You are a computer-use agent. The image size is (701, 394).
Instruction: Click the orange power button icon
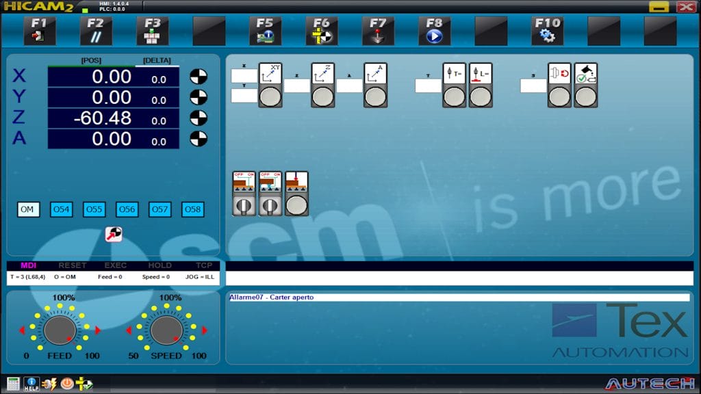click(x=67, y=384)
